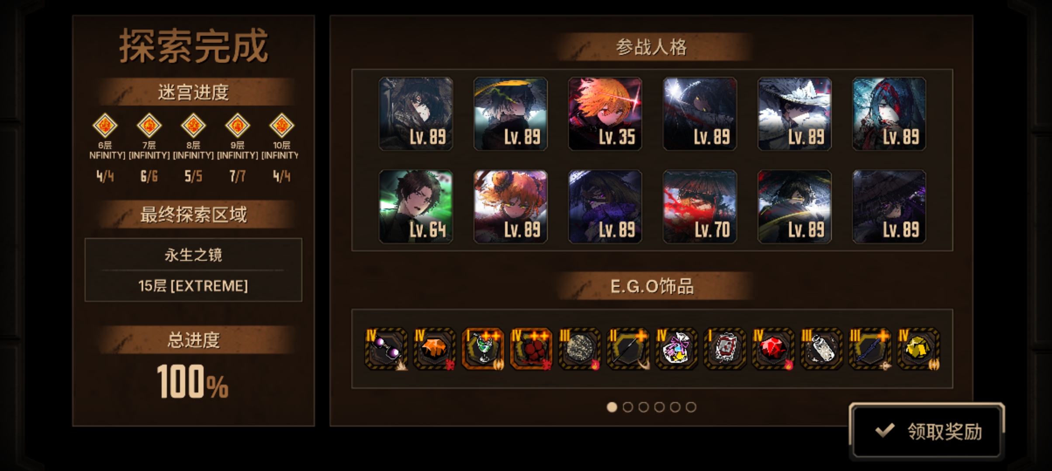This screenshot has height=471, width=1052.
Task: Select the glass bottle gift icon
Action: 821,349
